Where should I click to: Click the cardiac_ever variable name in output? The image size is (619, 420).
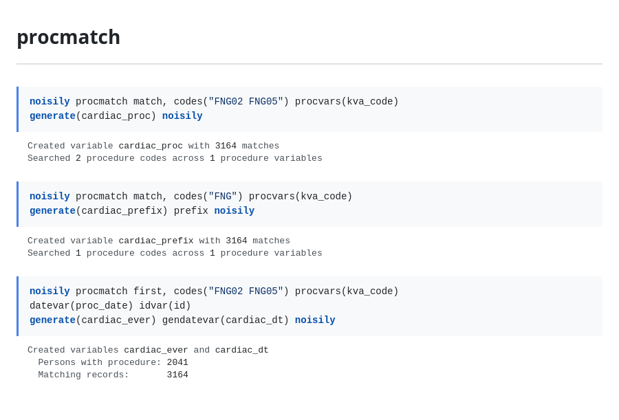(156, 350)
